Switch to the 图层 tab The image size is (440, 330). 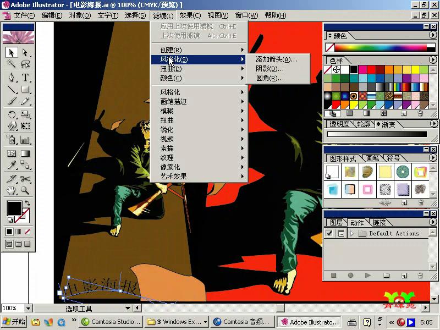pos(336,223)
